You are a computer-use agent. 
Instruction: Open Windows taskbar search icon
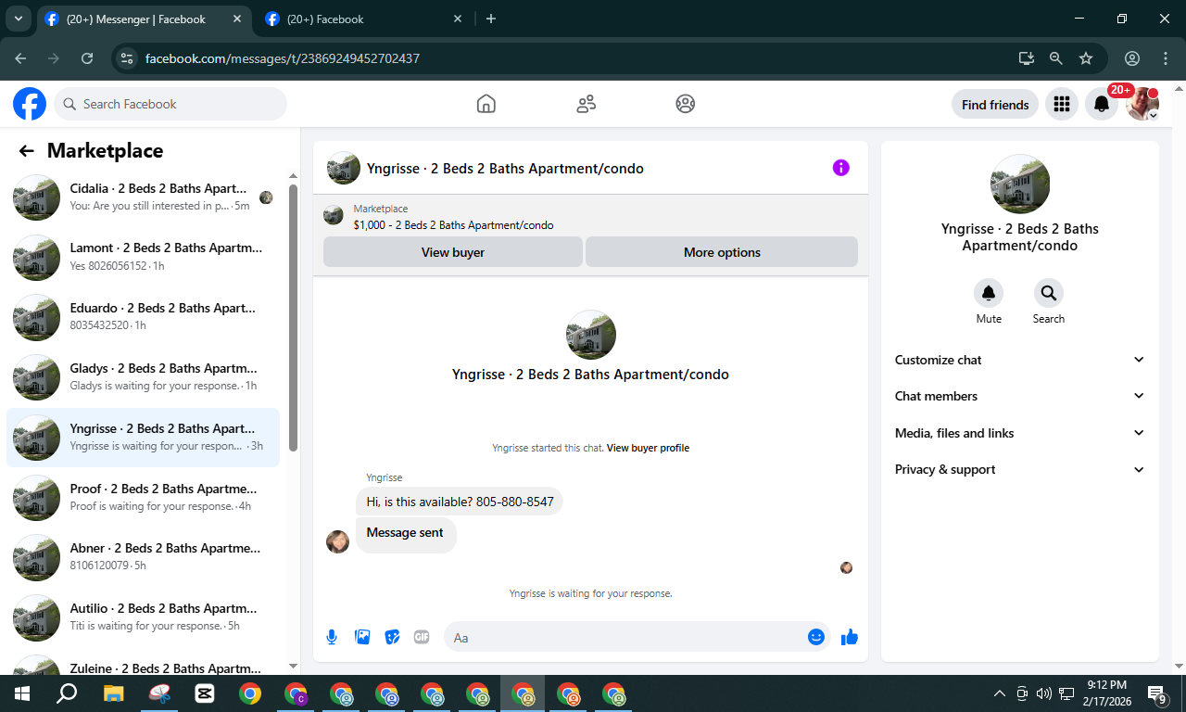(x=67, y=693)
